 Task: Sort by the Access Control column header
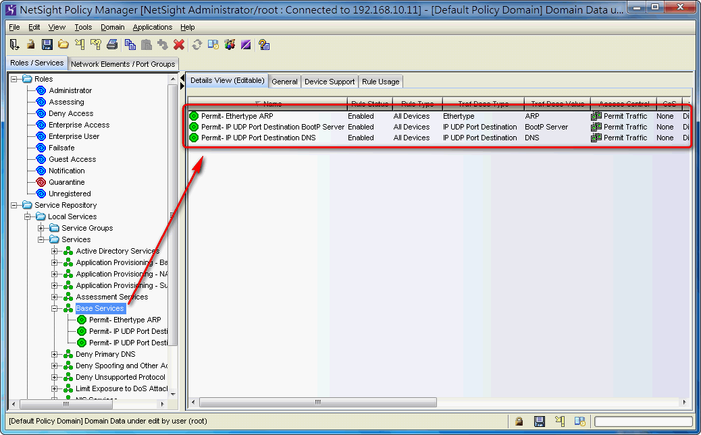pos(623,104)
